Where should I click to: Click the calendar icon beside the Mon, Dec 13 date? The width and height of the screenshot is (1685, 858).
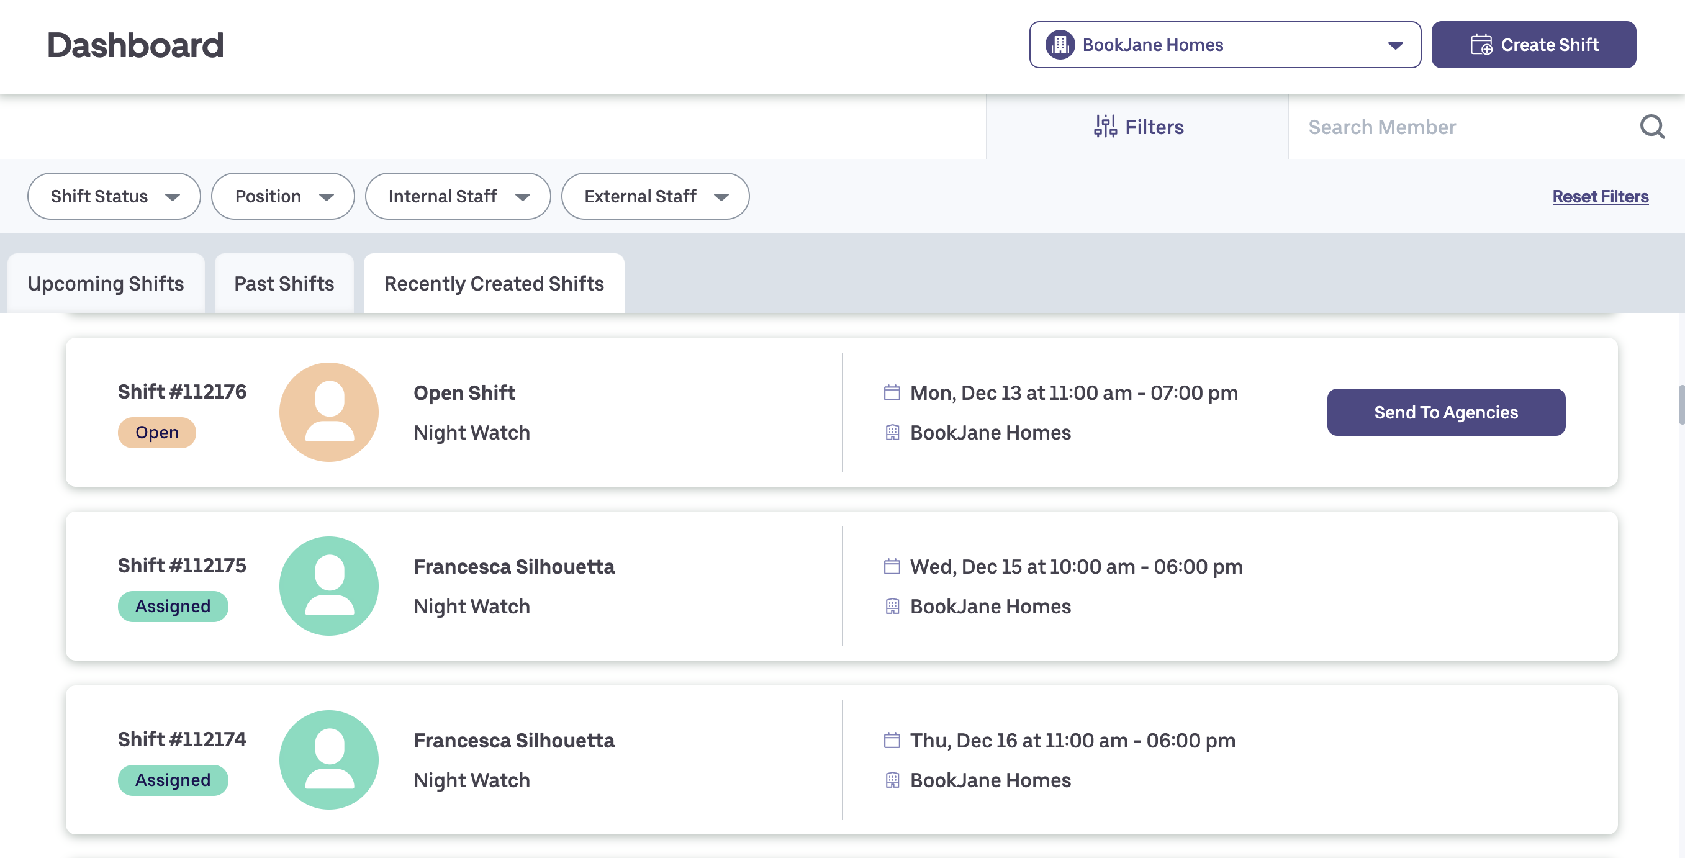pyautogui.click(x=892, y=393)
